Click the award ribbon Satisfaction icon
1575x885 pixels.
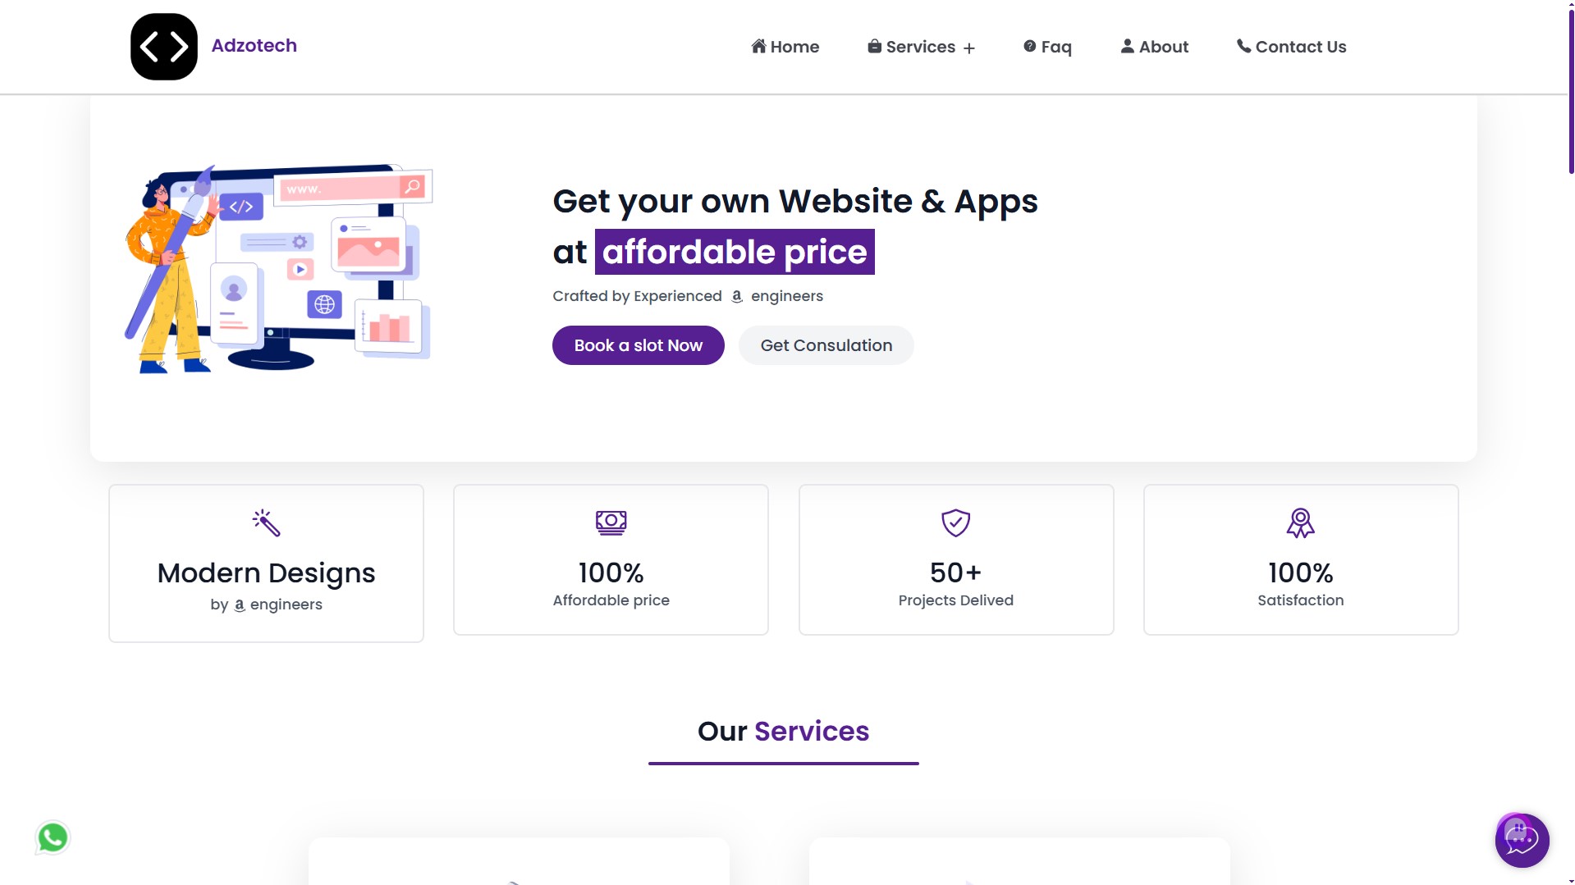[x=1300, y=522]
